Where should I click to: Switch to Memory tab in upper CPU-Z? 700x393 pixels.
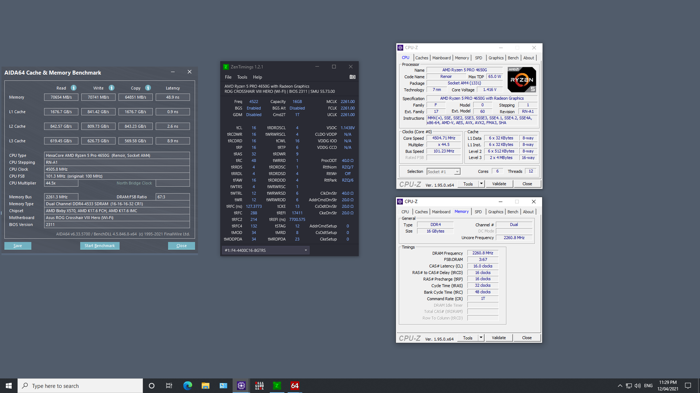pos(462,58)
